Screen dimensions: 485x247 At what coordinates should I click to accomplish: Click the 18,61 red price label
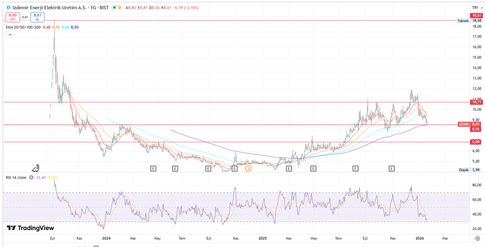click(x=477, y=15)
